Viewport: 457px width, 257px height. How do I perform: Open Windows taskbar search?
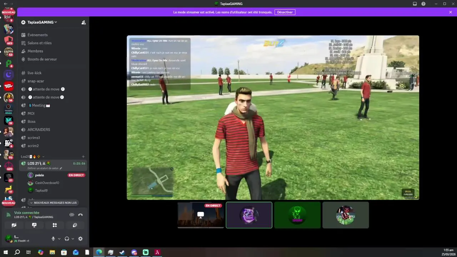click(17, 252)
